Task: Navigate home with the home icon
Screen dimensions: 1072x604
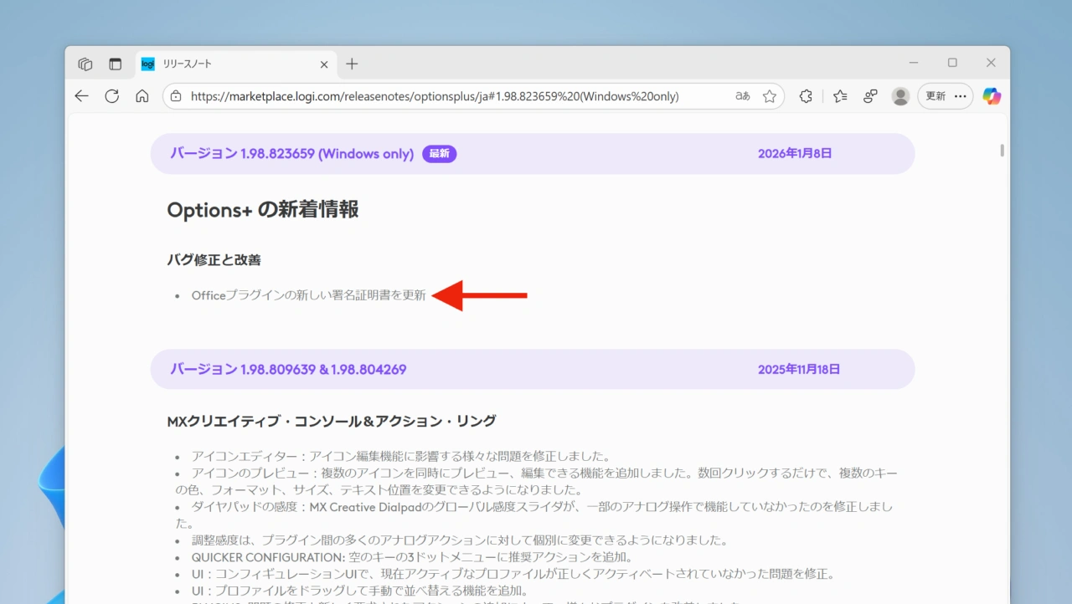Action: [142, 96]
